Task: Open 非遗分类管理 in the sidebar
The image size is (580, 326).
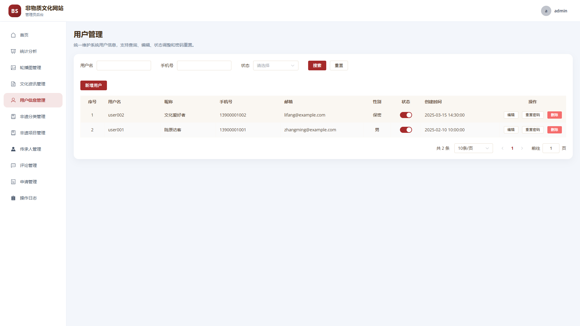Action: [33, 117]
